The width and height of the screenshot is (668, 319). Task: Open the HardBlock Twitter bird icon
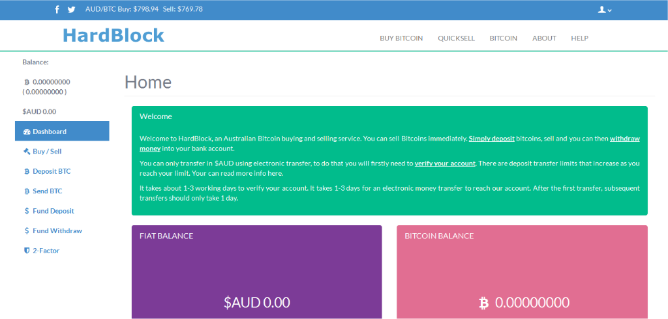click(x=71, y=9)
